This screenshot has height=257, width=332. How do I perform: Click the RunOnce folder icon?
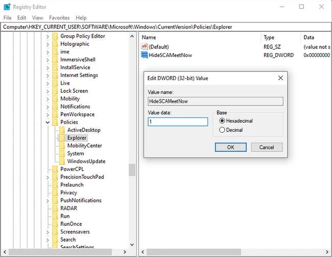click(x=55, y=224)
